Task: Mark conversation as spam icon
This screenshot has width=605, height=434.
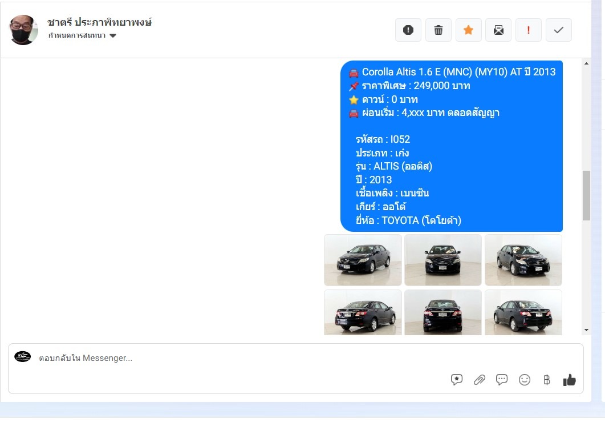Action: click(408, 30)
